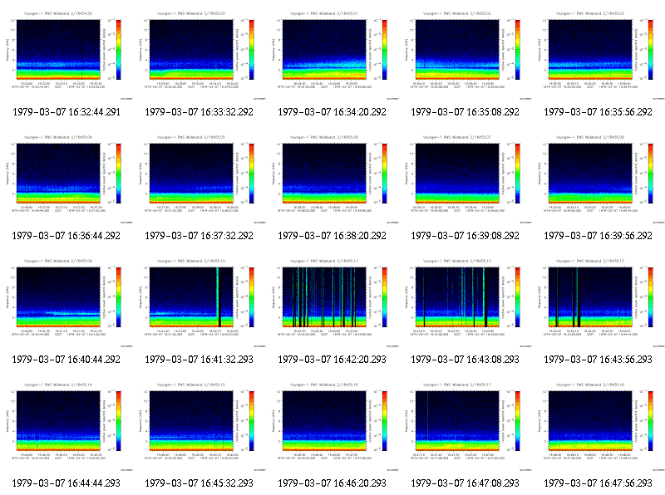Screen dimensions: 665x495
Task: Open spectrogram thumbnail for 16:37:32.292
Action: (199, 178)
